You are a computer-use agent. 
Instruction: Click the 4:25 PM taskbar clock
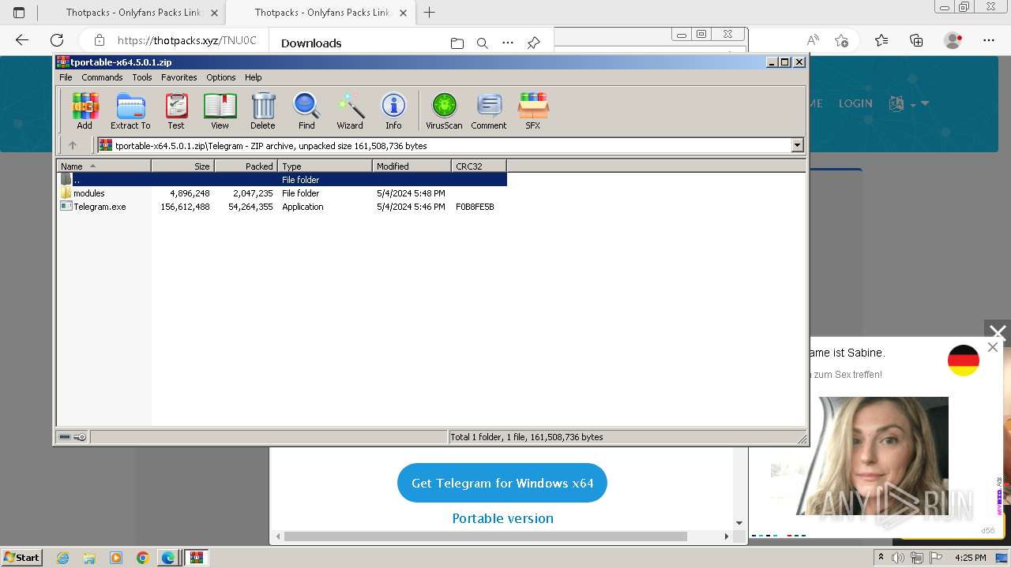coord(971,558)
